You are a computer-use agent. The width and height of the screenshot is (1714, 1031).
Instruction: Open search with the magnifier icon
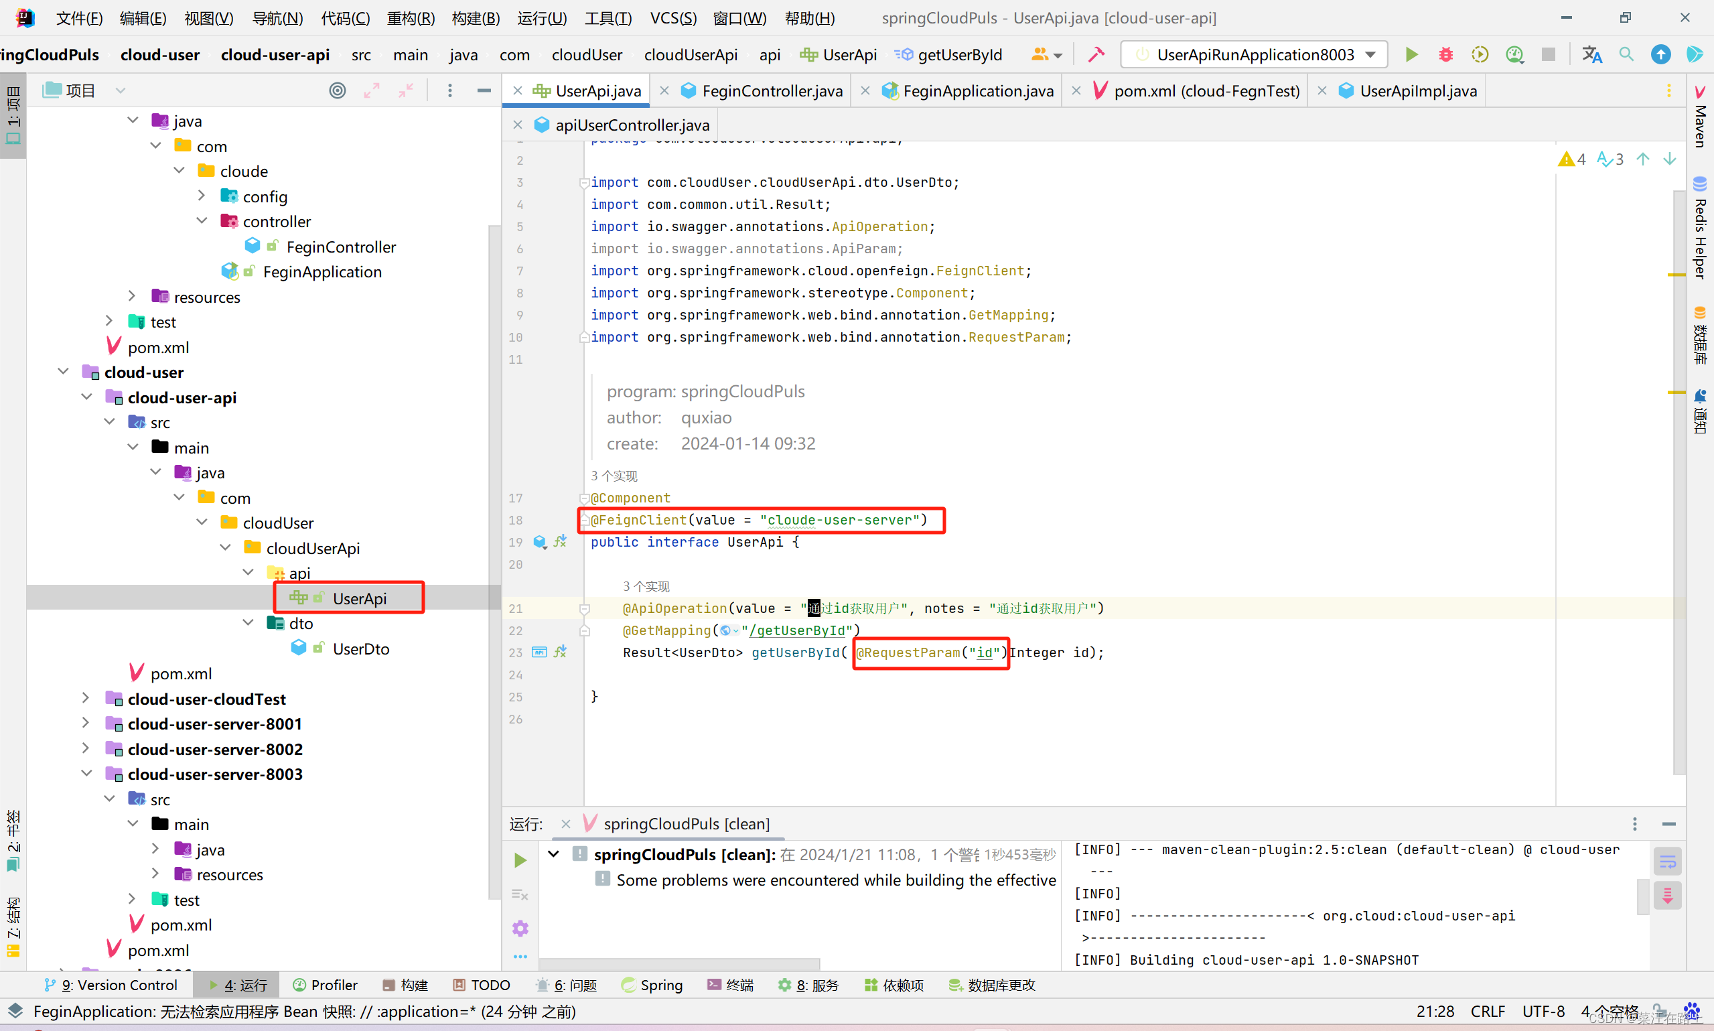[1626, 54]
